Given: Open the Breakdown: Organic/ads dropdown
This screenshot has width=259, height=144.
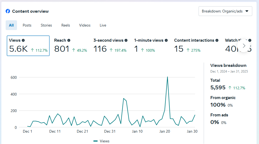Looking at the screenshot, I should click(x=225, y=11).
